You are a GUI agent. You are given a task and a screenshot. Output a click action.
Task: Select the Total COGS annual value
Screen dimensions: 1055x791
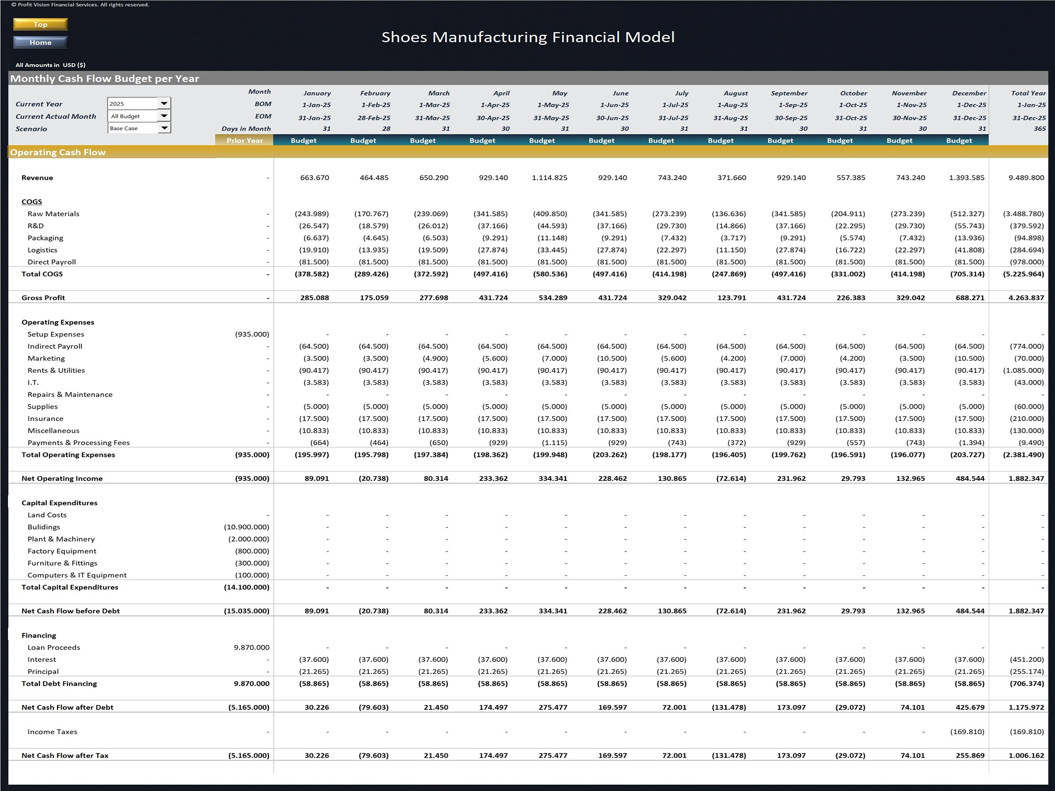click(x=1022, y=274)
